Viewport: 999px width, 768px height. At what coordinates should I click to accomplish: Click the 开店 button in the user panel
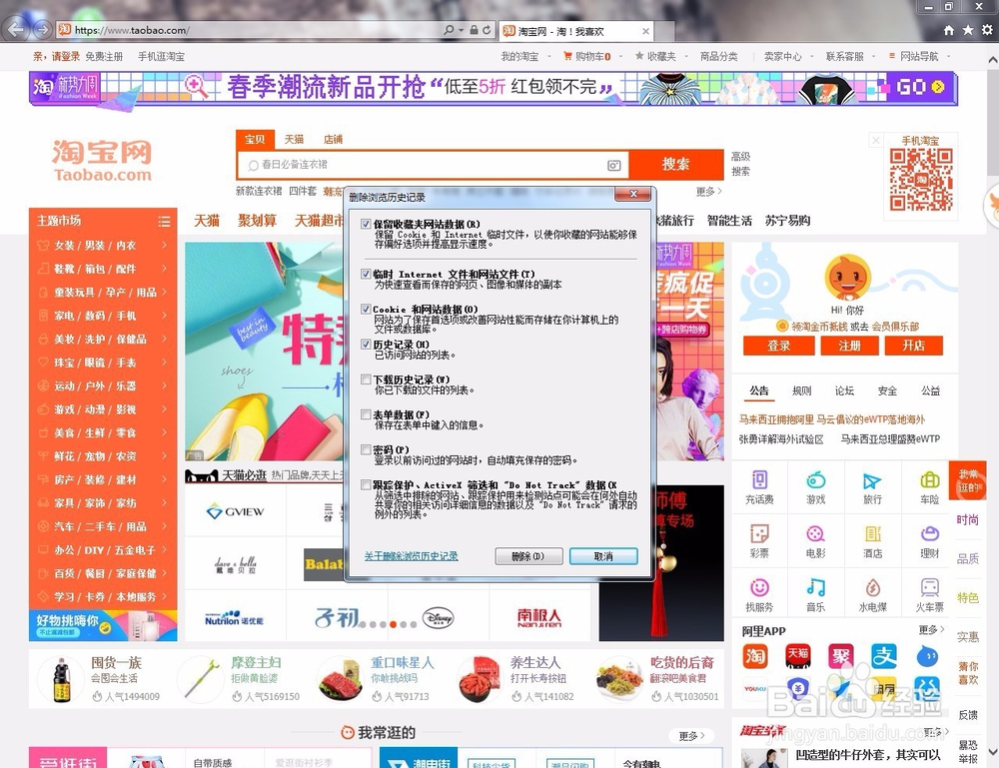[914, 346]
